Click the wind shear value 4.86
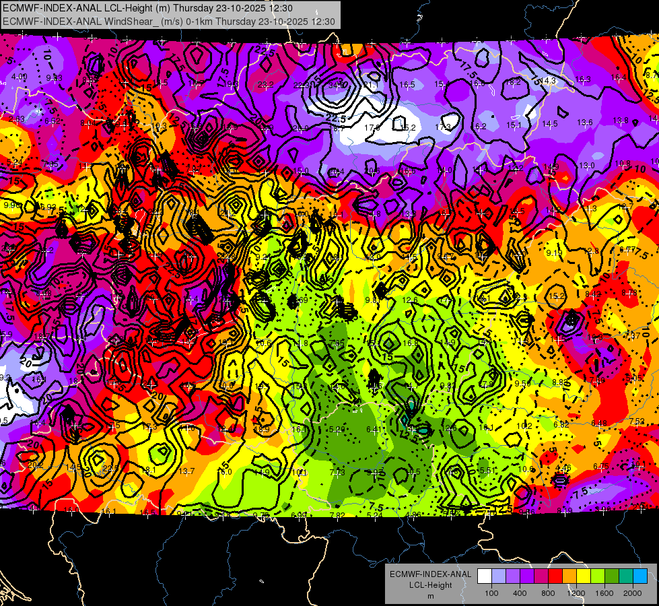Screen dimensions: 659x606 click(413, 514)
